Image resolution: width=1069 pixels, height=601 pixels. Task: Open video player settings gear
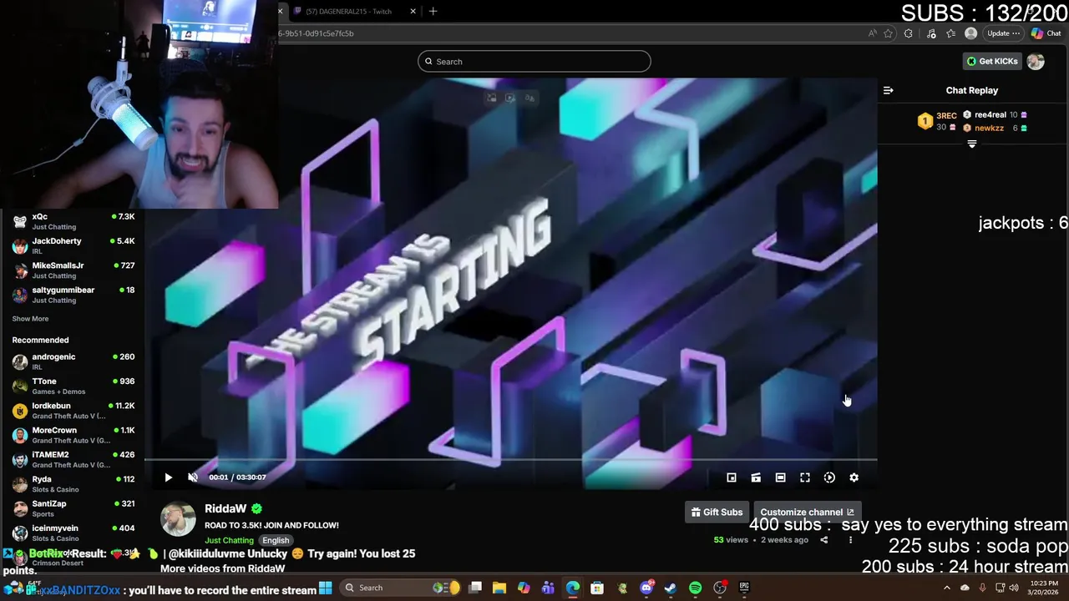pos(854,477)
